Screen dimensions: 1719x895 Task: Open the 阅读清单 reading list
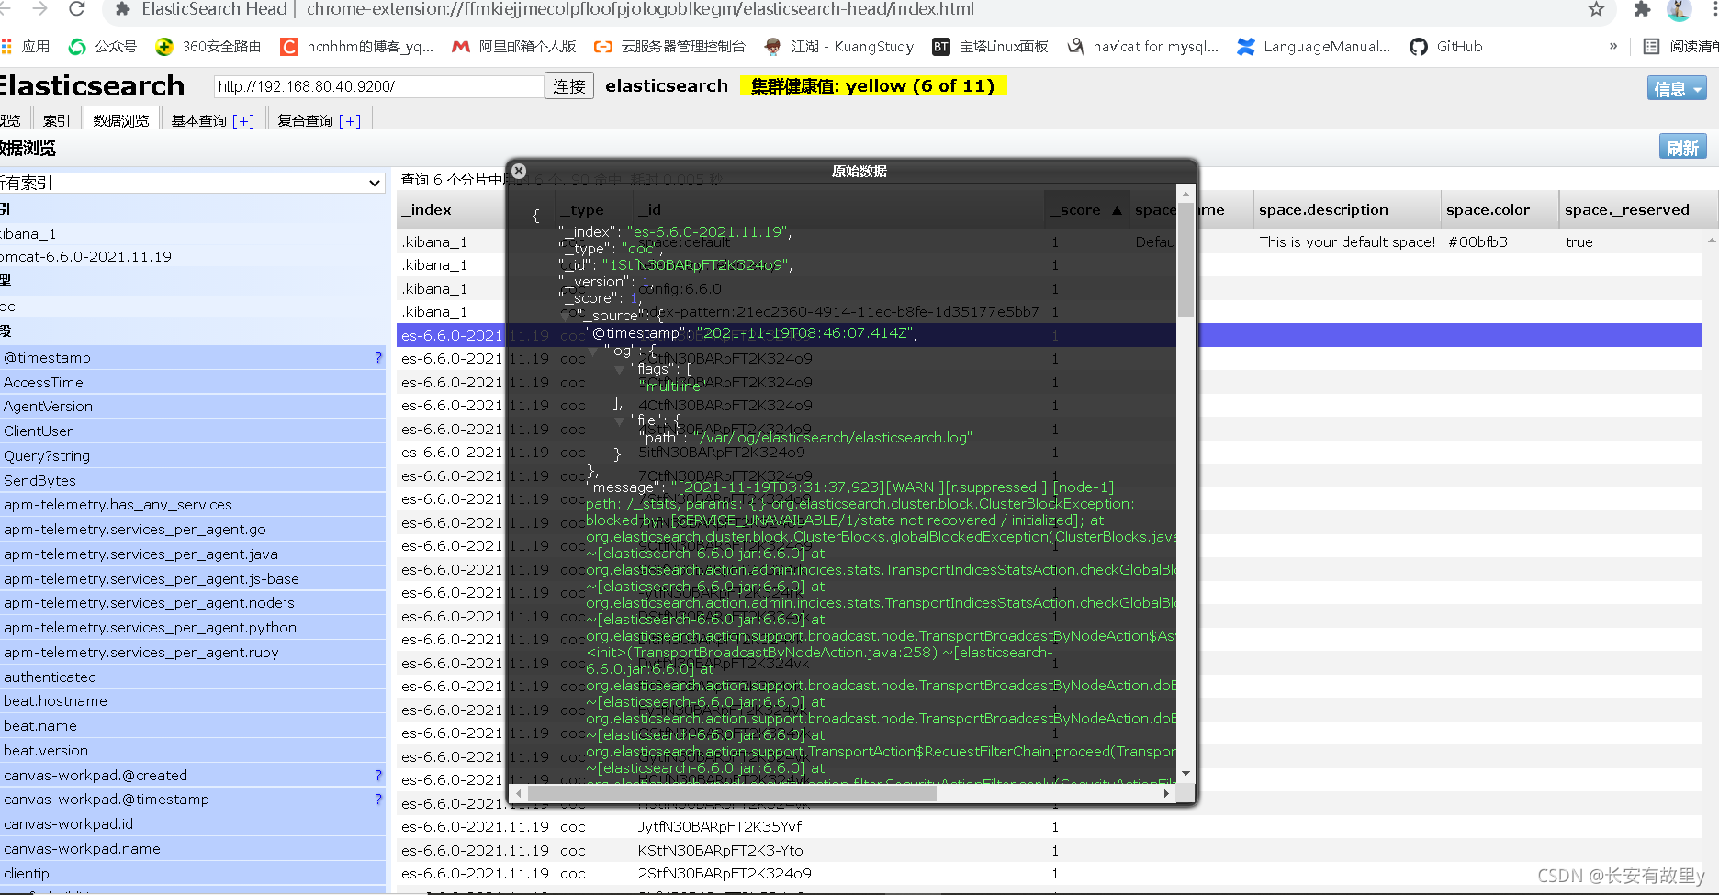click(1680, 47)
